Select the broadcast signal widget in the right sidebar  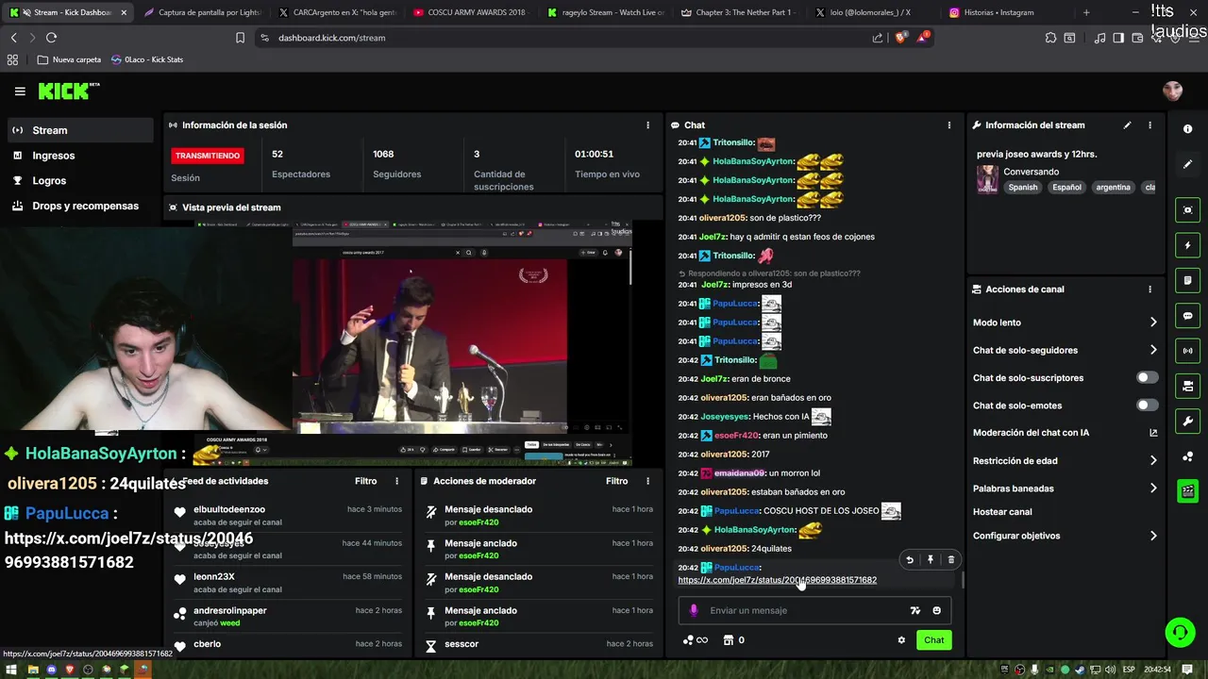1188,351
